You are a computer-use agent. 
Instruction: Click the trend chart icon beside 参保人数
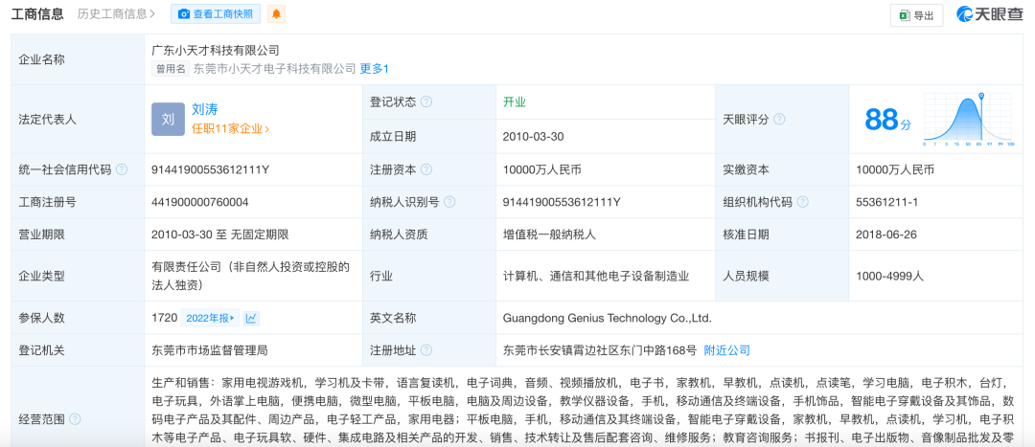tap(251, 319)
